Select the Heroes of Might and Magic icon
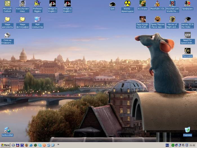197x148 pixels. [x=173, y=22]
